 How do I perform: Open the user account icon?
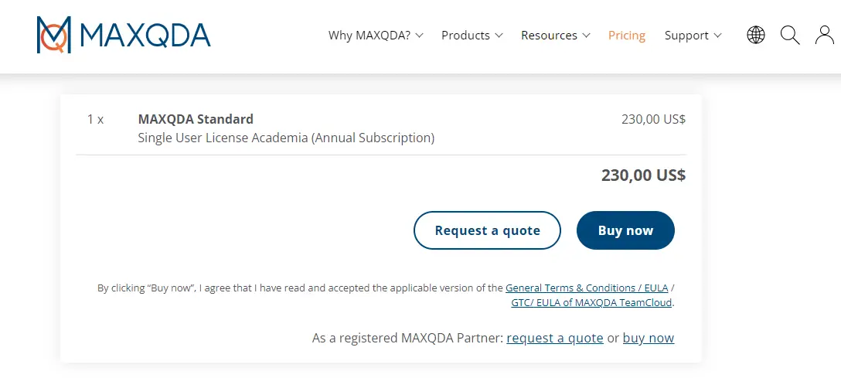[x=824, y=35]
